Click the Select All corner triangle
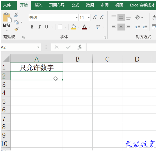Viewport: 157px width, 152px height. [x=6, y=59]
